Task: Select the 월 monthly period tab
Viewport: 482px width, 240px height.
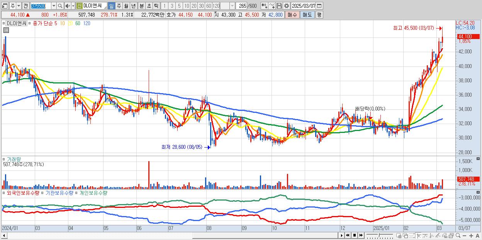Action: [x=126, y=6]
